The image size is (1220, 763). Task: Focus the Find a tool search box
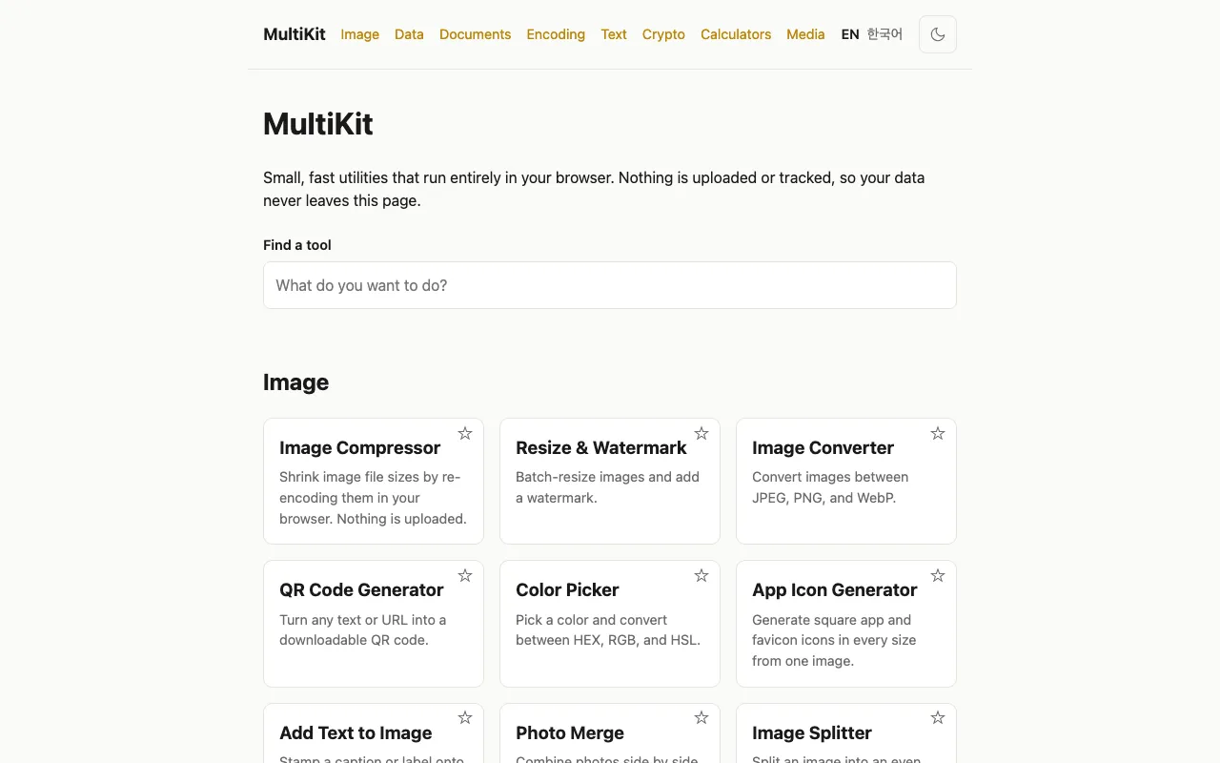click(610, 285)
